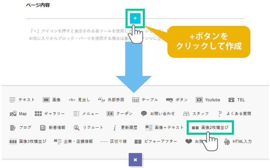Click the teal plus button to add content
Viewport: 270px width, 168px height.
135,18
